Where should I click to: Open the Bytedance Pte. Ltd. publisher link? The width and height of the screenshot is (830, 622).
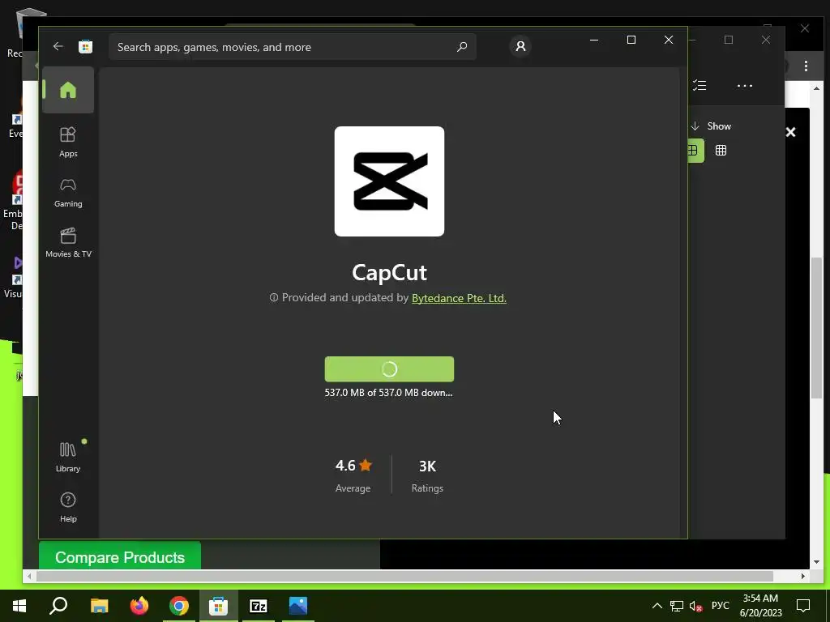459,298
